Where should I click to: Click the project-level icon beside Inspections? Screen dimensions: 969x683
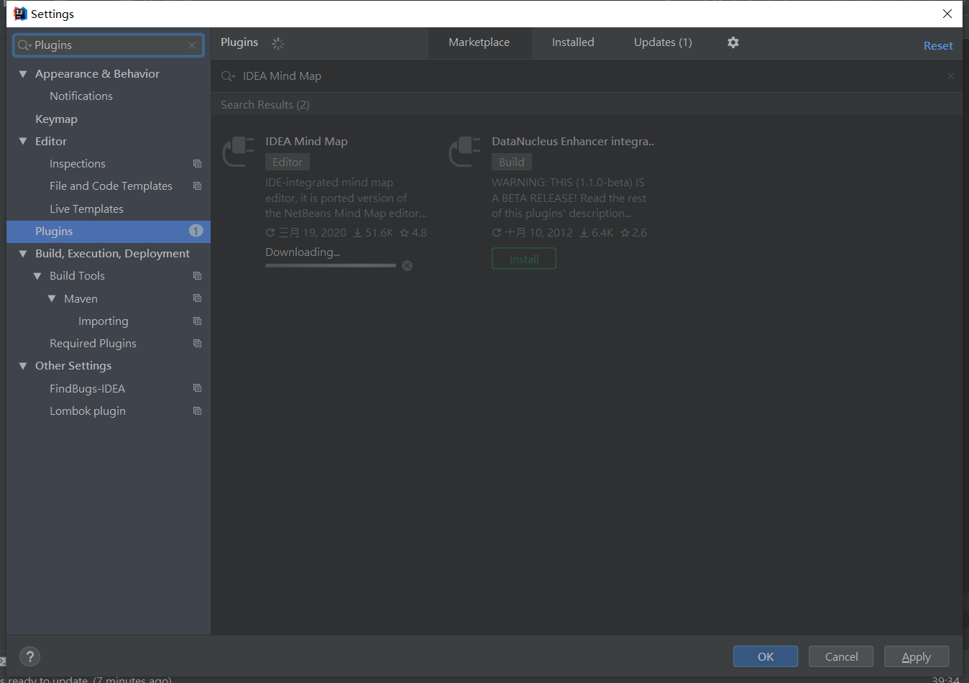point(197,164)
